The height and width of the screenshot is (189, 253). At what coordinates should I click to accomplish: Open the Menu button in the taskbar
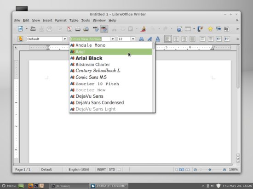[9, 186]
